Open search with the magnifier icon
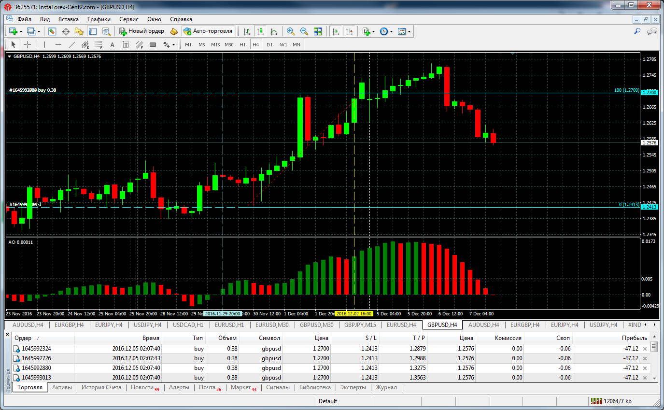Image resolution: width=664 pixels, height=410 pixels. pyautogui.click(x=637, y=31)
